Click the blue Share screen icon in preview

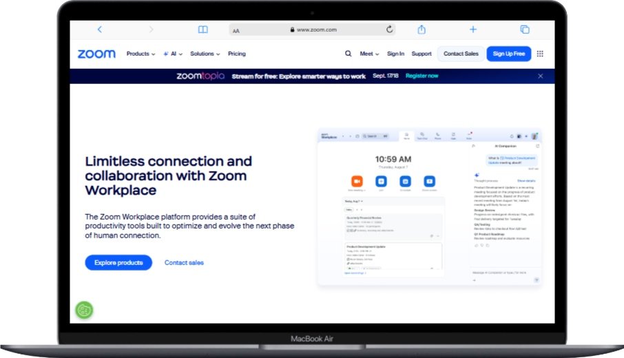(429, 181)
